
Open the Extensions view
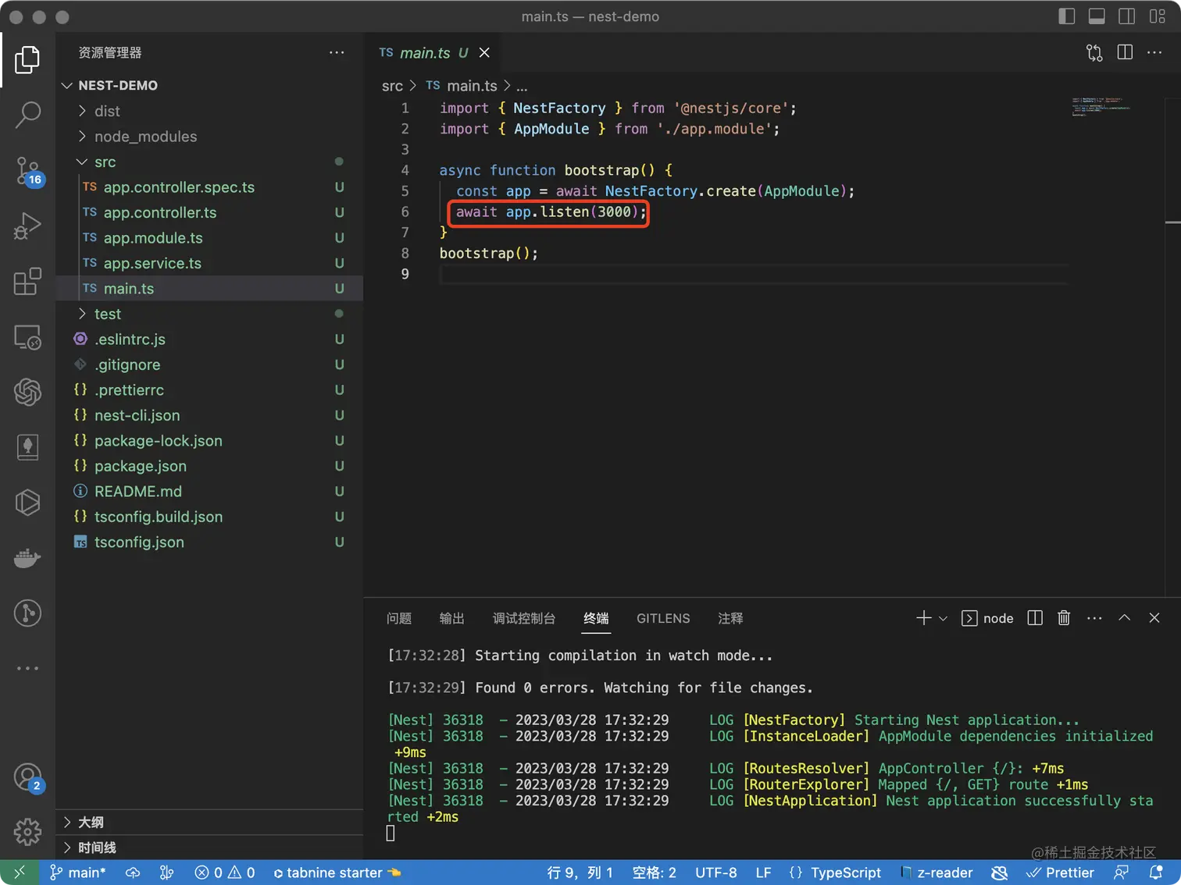(x=27, y=282)
